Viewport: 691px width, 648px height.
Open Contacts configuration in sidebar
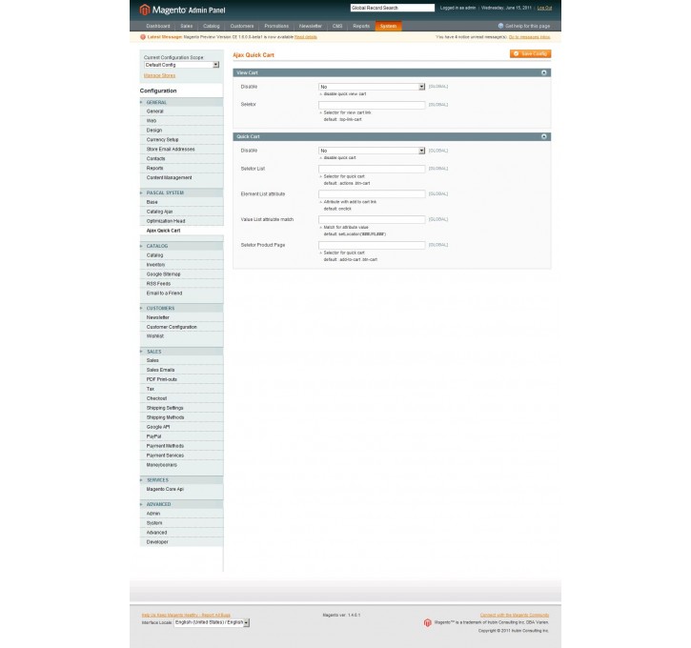181,158
